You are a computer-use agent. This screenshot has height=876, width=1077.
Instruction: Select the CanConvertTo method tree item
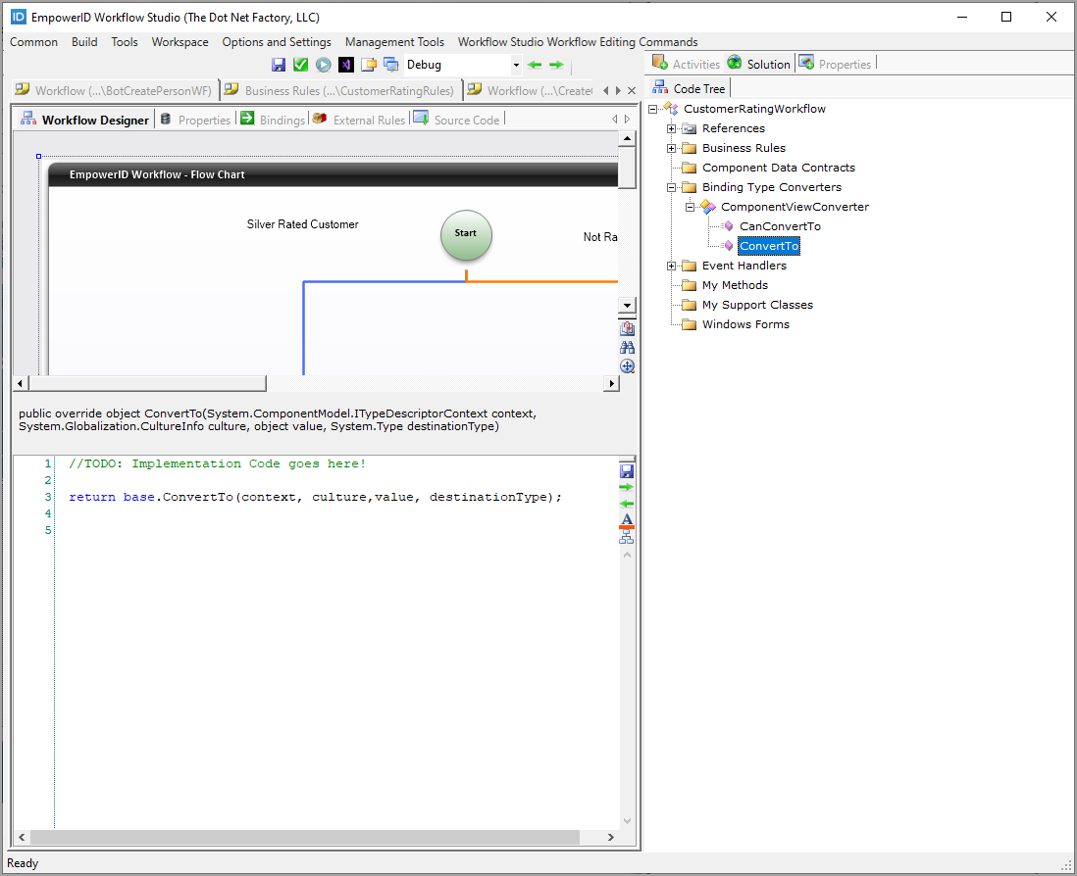coord(780,226)
